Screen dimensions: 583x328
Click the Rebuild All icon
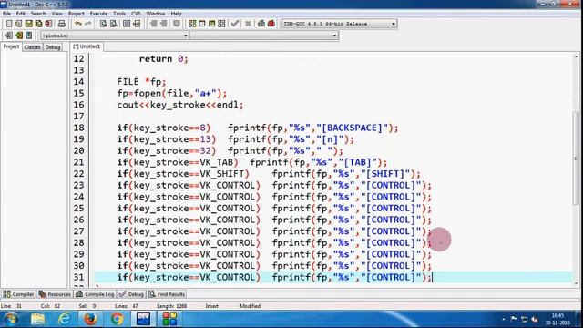(x=221, y=24)
